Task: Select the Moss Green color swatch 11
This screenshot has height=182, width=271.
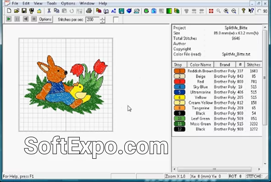Action: [180, 124]
